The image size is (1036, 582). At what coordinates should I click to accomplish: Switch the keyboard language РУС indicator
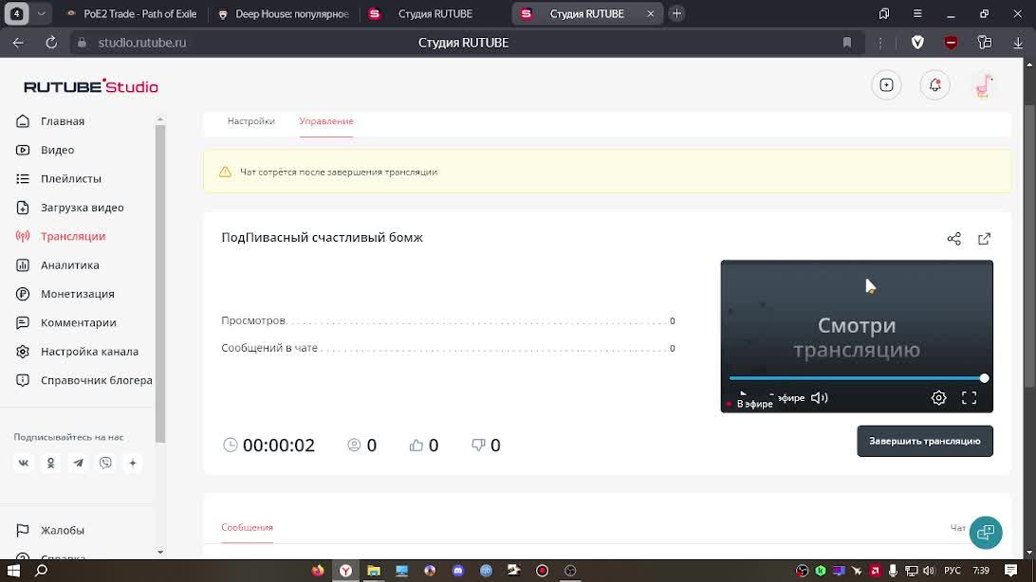coord(953,571)
